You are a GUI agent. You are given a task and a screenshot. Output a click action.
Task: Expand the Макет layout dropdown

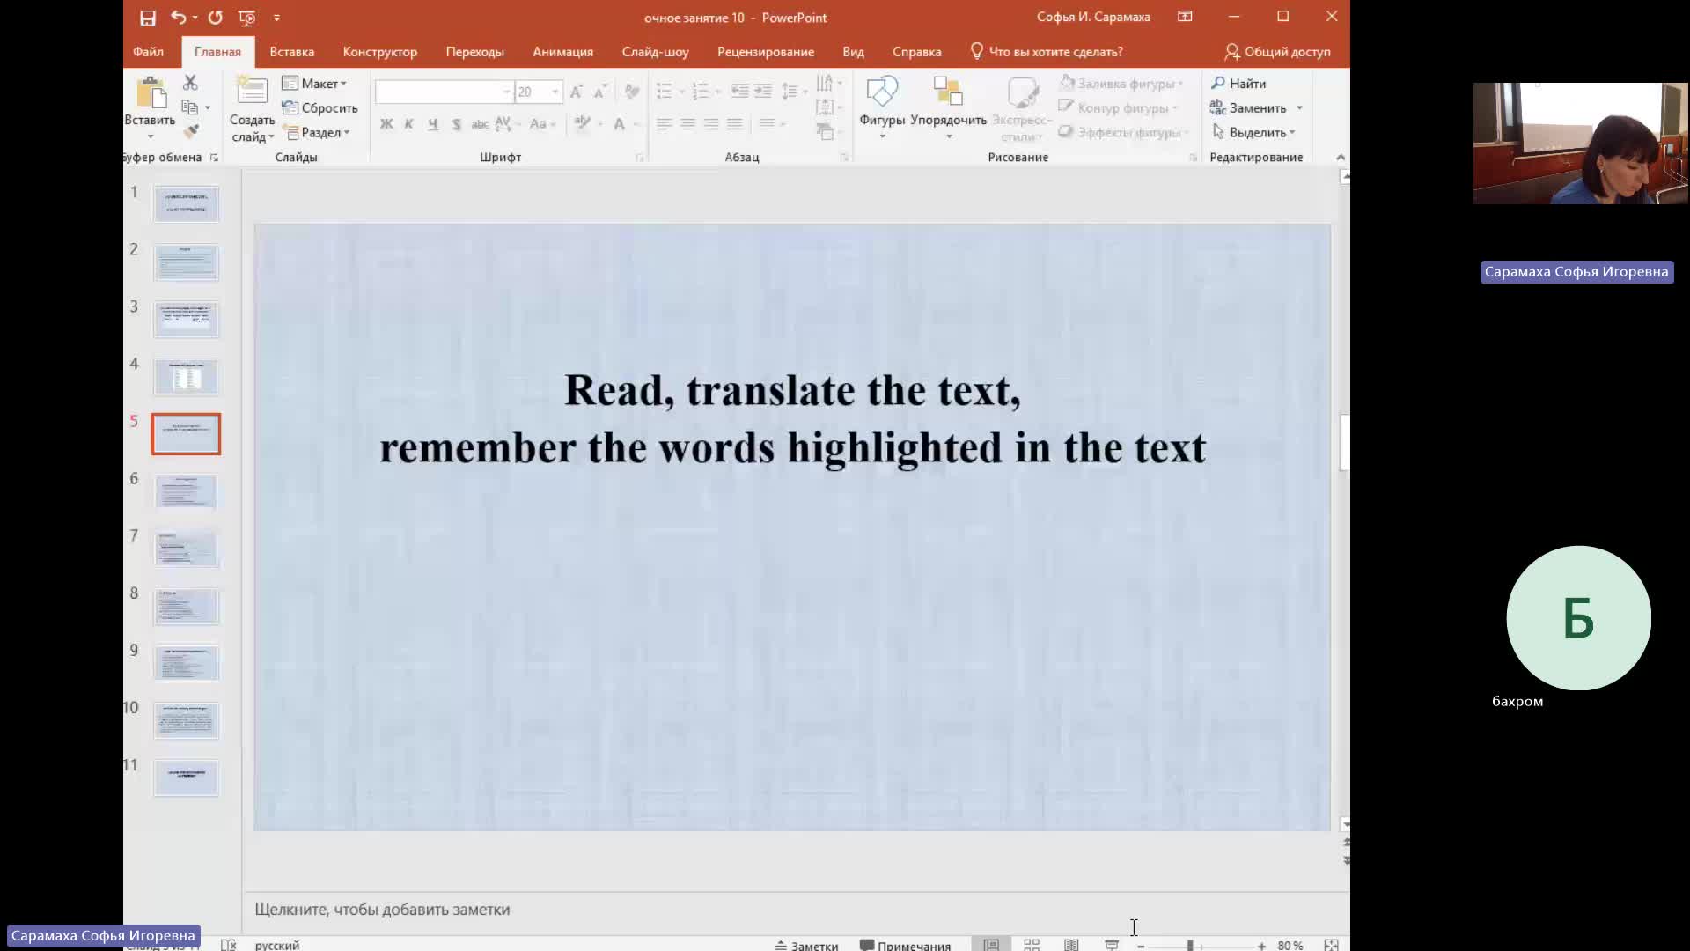pos(315,84)
